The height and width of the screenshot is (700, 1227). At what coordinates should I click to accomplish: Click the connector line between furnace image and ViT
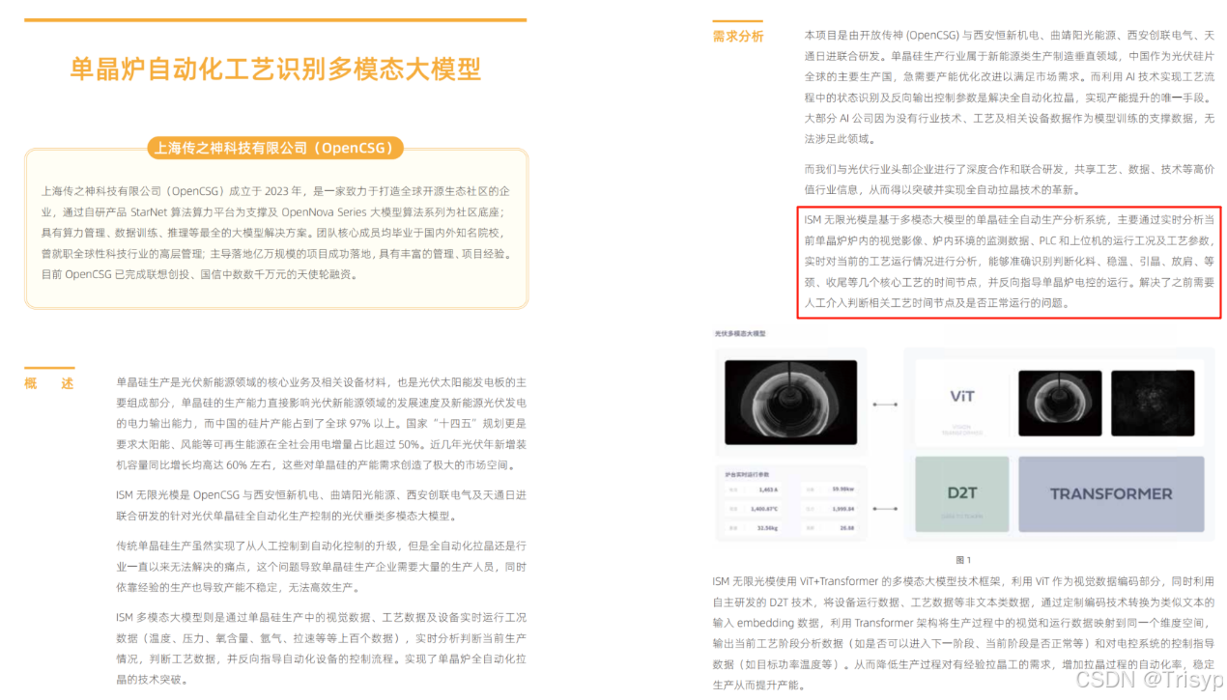[x=885, y=405]
